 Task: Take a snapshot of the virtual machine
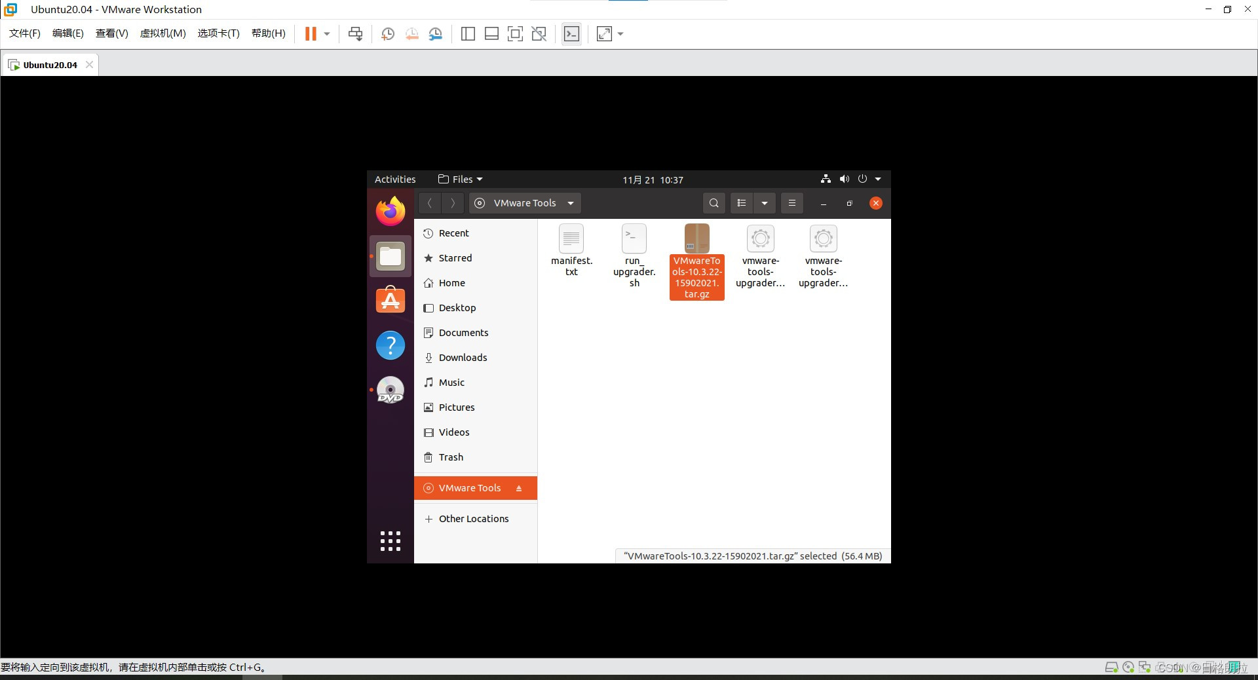pyautogui.click(x=388, y=33)
